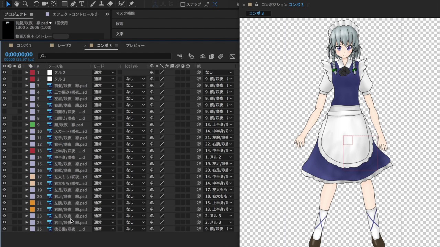
Task: Open the マスク補間 panel
Action: [125, 13]
